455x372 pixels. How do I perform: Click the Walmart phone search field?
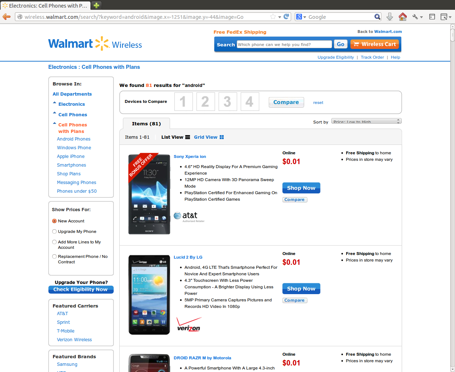click(284, 45)
